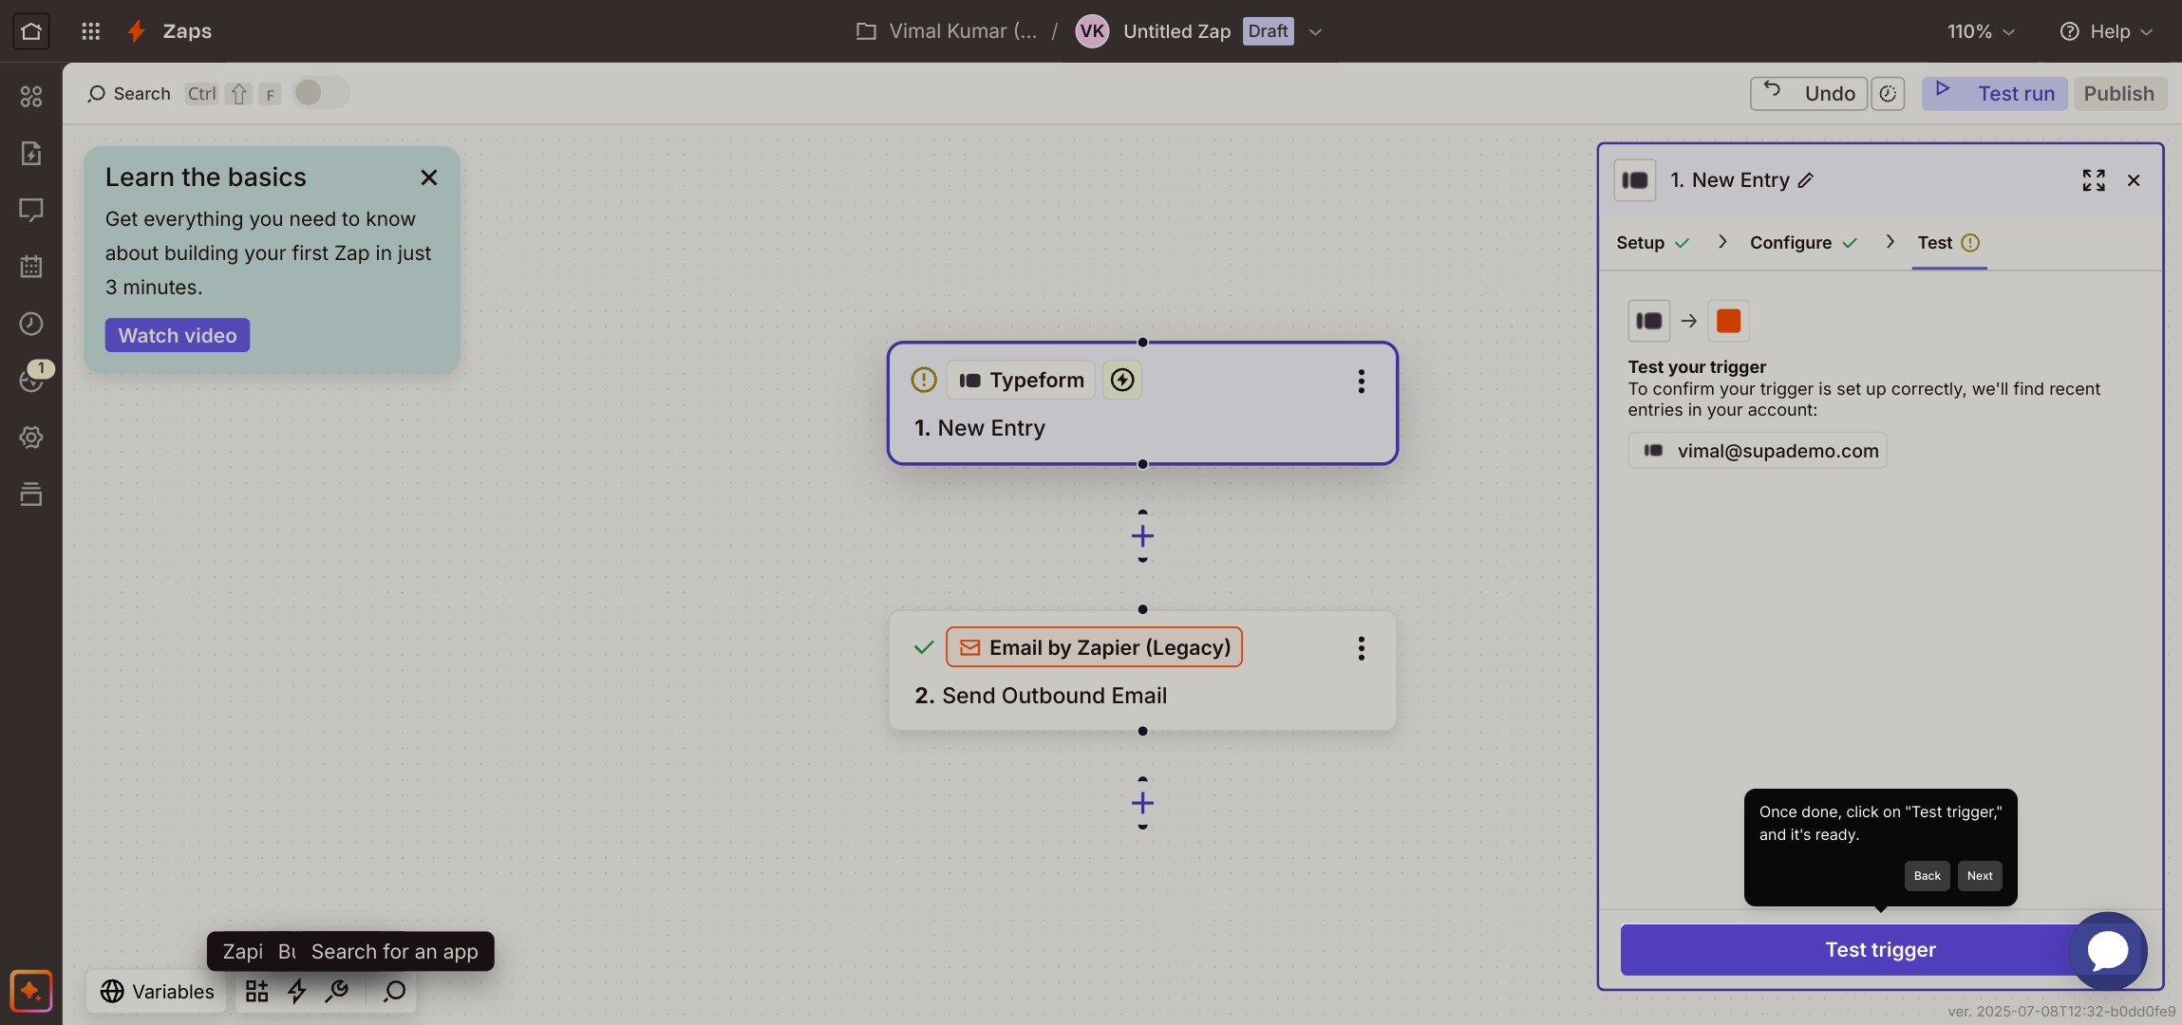This screenshot has height=1025, width=2182.
Task: Switch to the Setup tab
Action: coord(1653,243)
